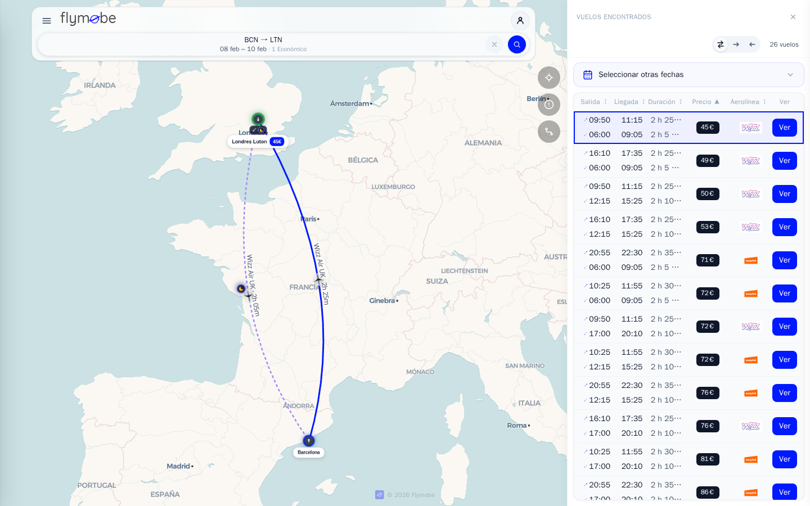Click the Wizz logo in the 45€ row
Screen dimensions: 810x506
[x=751, y=128]
